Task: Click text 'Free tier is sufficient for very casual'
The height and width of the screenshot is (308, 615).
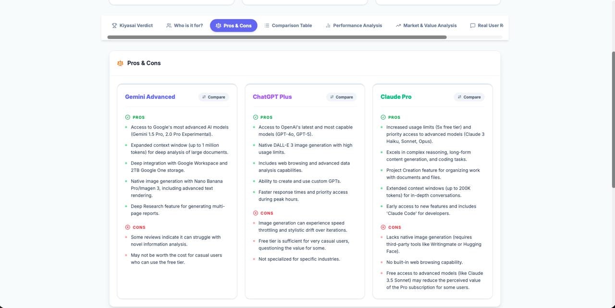Action: [304, 241]
